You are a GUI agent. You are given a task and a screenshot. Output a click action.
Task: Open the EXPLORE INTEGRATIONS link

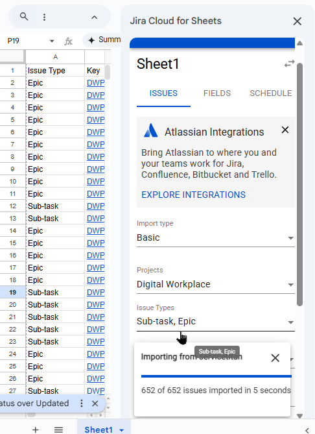[193, 195]
